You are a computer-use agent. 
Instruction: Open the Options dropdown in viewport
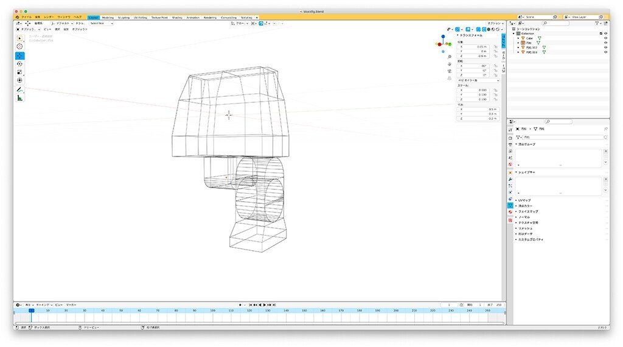[495, 24]
